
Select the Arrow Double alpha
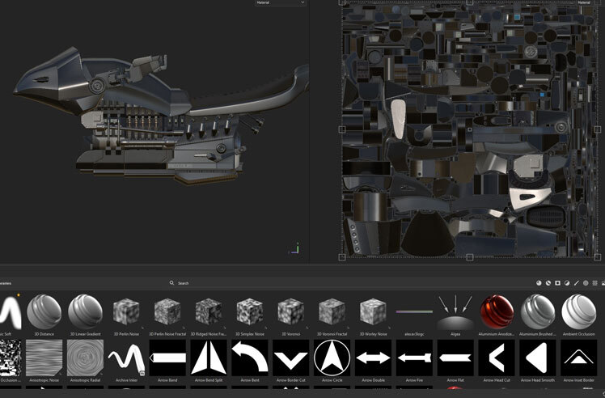372,358
